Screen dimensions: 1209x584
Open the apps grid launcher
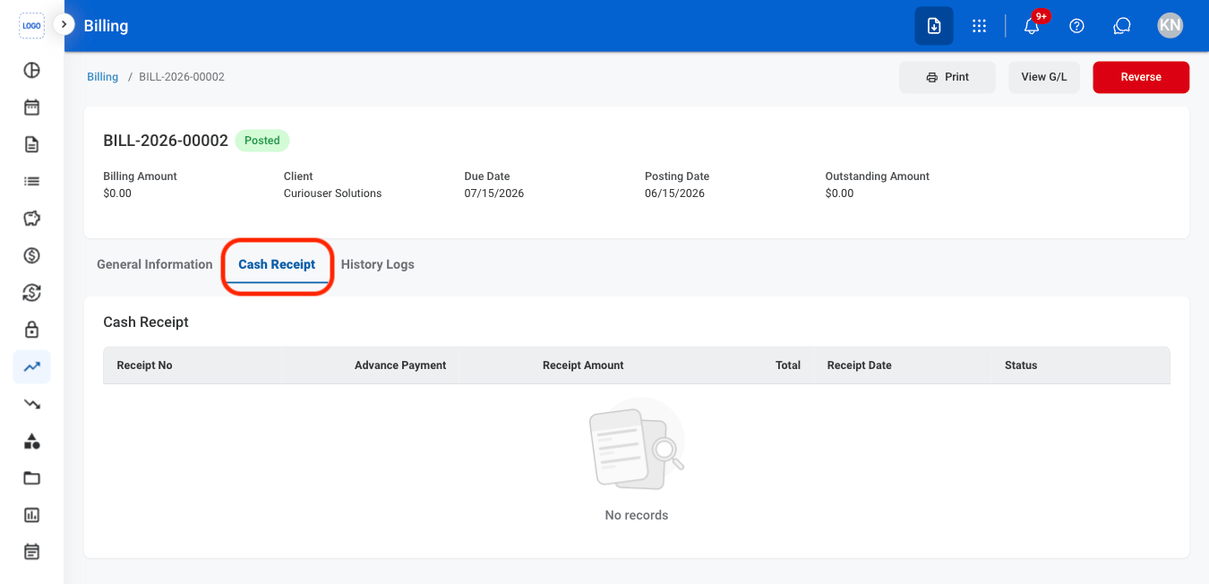coord(980,26)
